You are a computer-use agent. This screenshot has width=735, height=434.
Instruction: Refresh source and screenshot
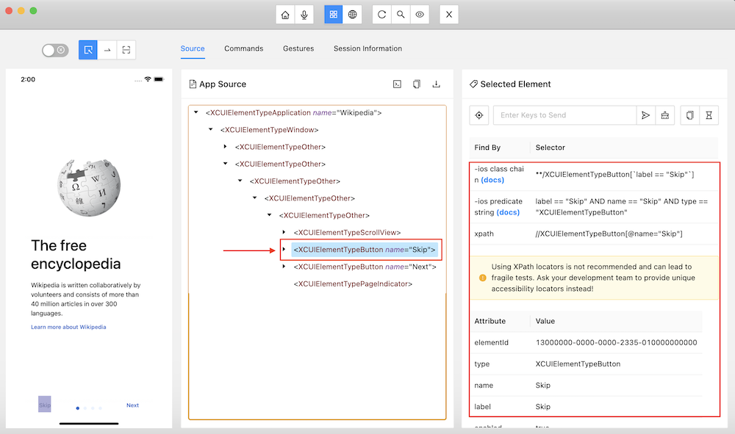click(x=381, y=15)
